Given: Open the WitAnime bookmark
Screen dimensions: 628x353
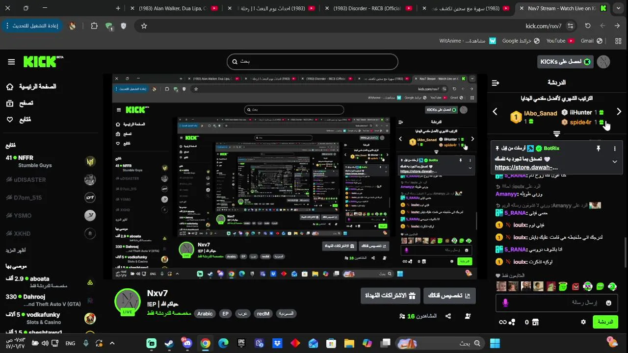Looking at the screenshot, I should 468,41.
